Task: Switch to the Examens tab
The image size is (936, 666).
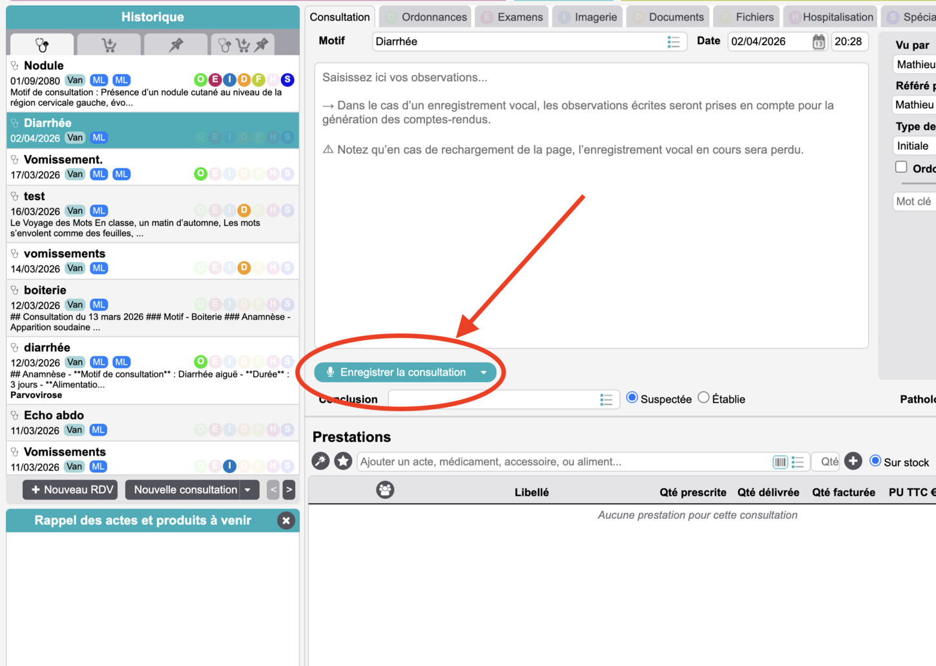Action: 512,17
